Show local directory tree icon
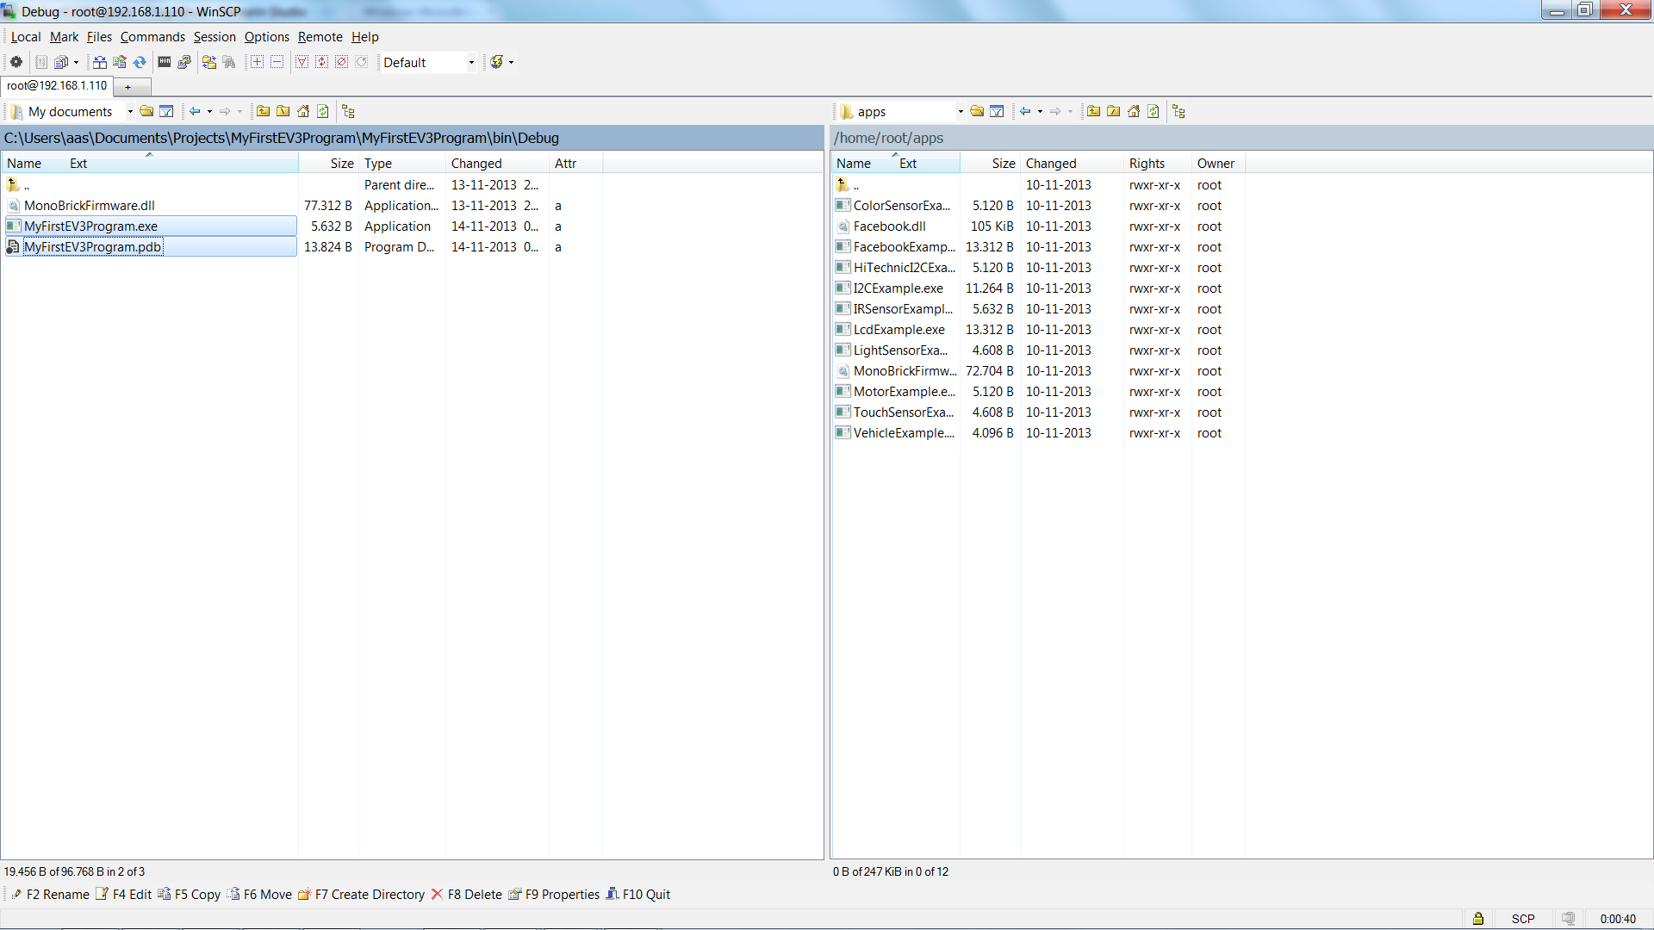Screen dimensions: 1654x930 click(348, 111)
